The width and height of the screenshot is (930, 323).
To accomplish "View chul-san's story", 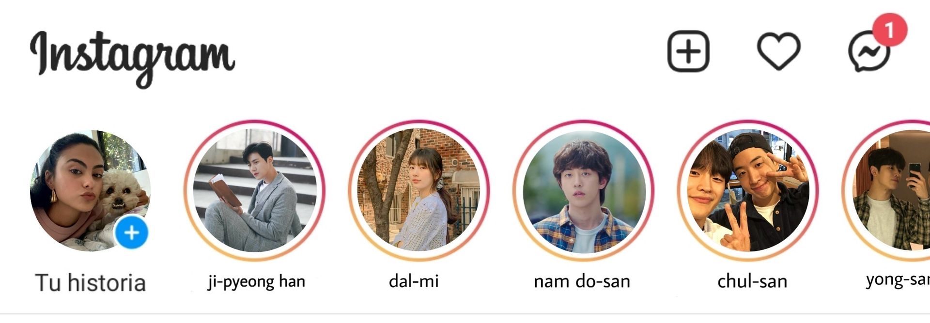I will click(748, 190).
